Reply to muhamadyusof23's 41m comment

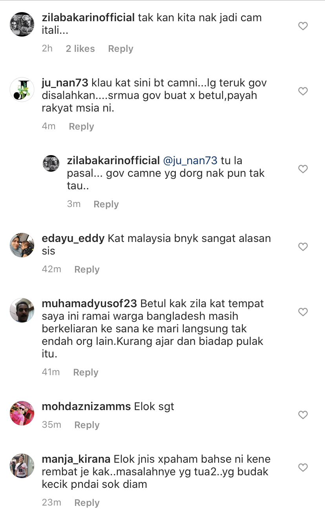tap(86, 372)
